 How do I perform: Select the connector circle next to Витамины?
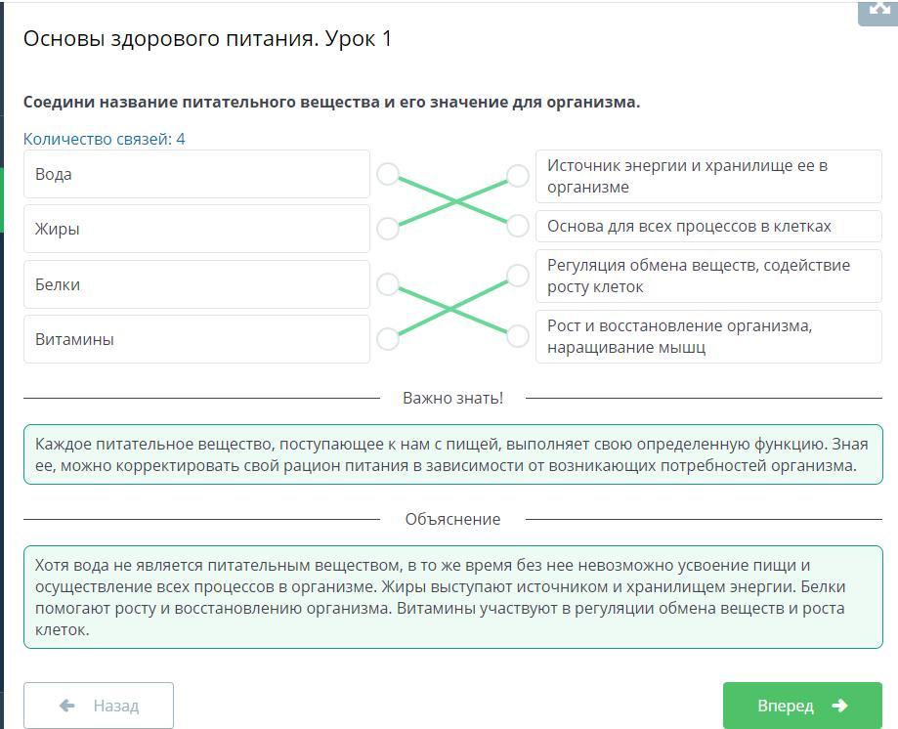[x=388, y=339]
